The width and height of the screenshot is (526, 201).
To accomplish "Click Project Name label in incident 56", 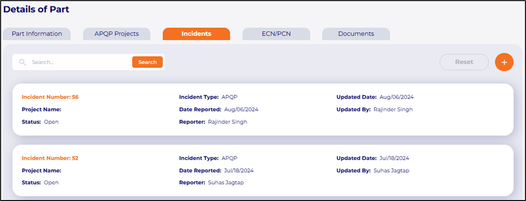I will 42,110.
